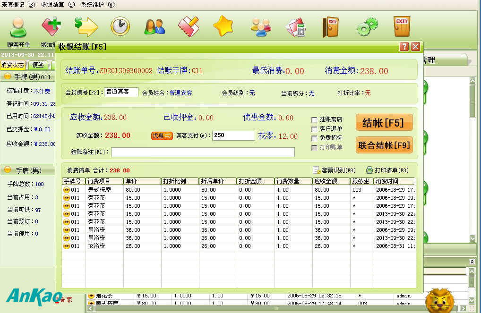Click the help question mark icon in dialog

(x=404, y=46)
